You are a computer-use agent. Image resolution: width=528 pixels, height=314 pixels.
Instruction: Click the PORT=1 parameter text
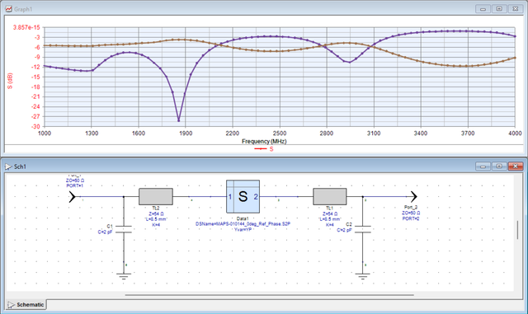click(75, 185)
